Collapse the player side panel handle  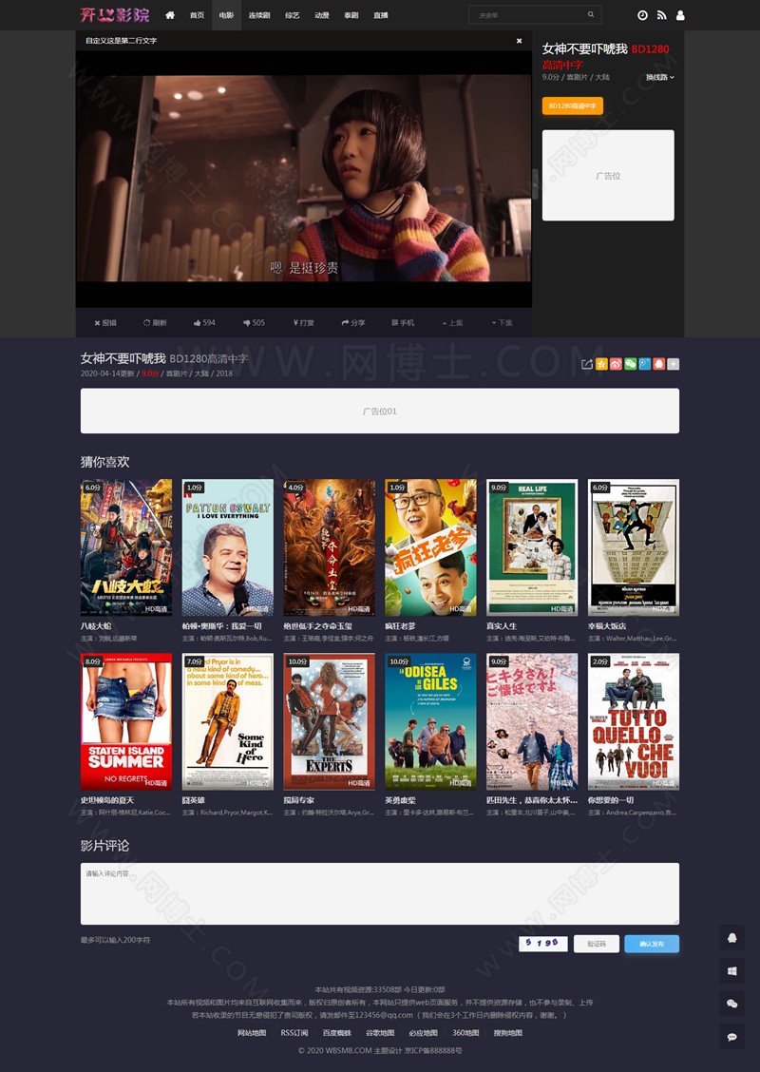[x=536, y=184]
